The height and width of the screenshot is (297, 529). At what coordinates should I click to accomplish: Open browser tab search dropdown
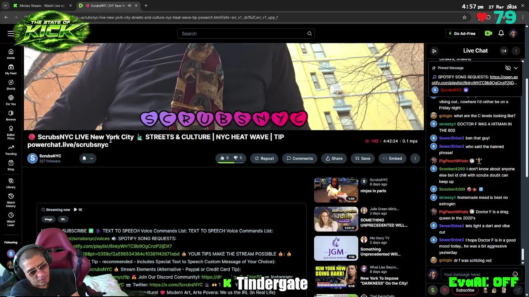[5, 6]
